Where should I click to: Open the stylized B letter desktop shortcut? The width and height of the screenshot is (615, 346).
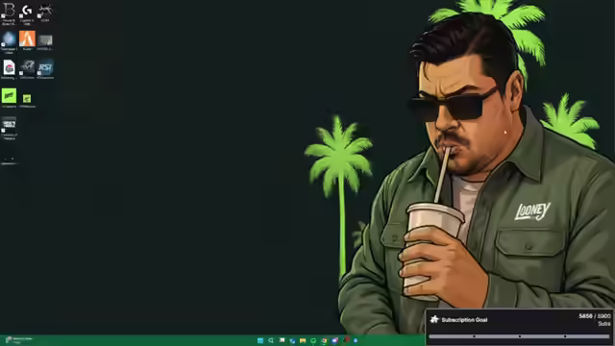(x=9, y=11)
